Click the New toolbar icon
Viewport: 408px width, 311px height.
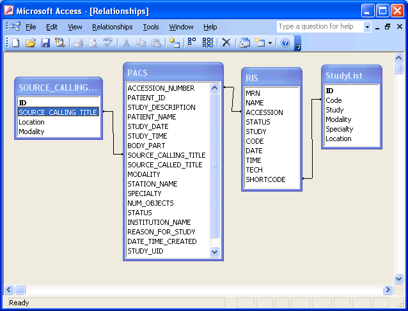[15, 43]
